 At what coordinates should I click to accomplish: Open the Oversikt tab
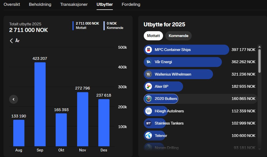click(x=12, y=4)
